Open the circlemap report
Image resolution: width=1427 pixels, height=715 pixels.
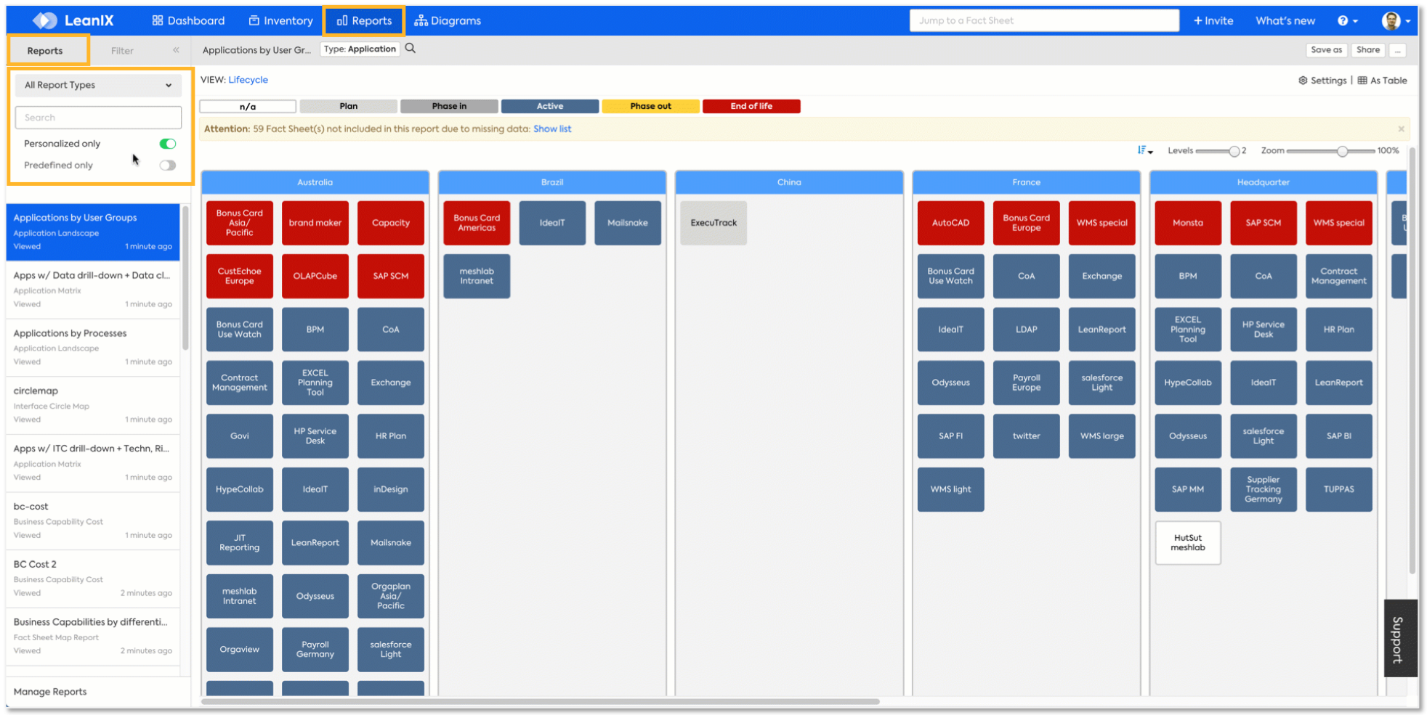click(93, 405)
